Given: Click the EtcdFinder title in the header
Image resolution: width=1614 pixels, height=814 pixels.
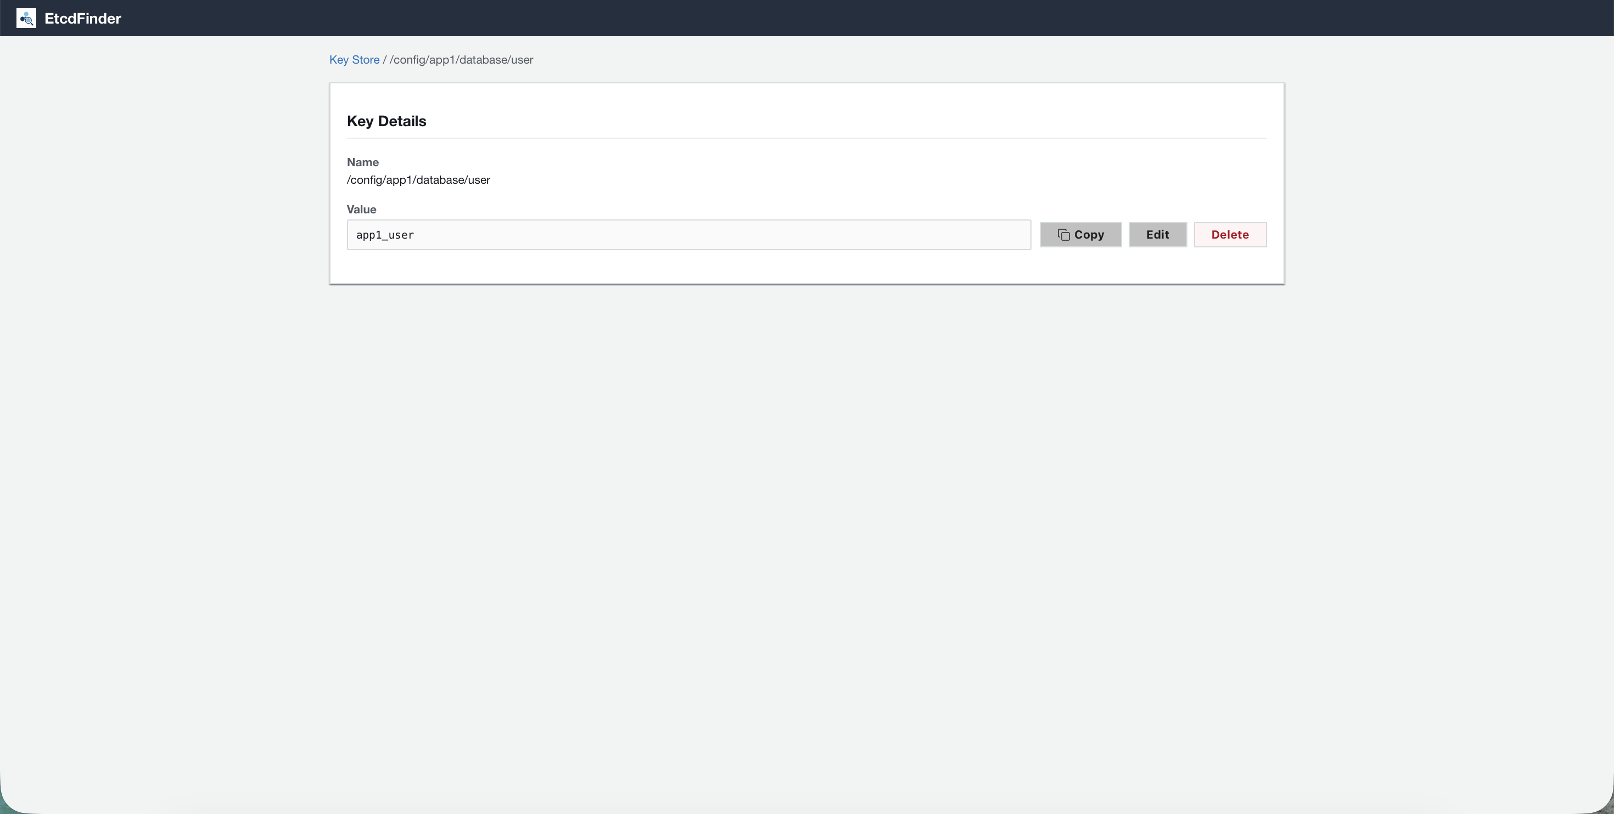Looking at the screenshot, I should tap(82, 18).
